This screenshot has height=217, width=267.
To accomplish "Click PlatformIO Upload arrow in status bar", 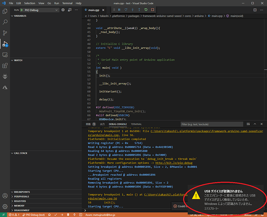I will point(62,215).
